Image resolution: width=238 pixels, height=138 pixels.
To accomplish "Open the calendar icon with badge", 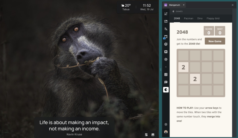I will pos(166,37).
